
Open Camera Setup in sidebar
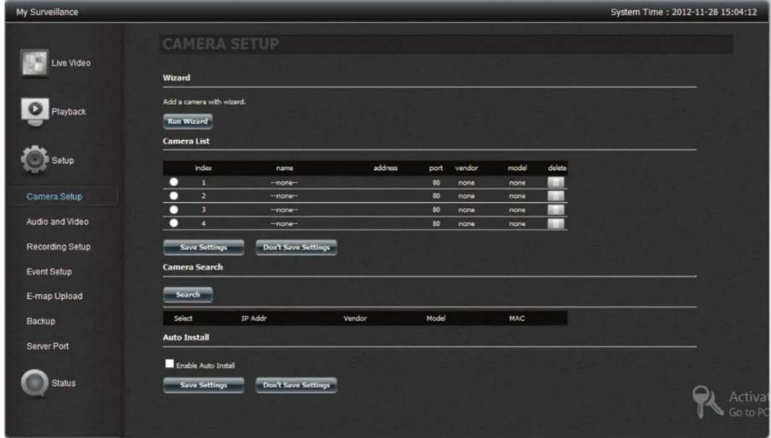coord(55,197)
